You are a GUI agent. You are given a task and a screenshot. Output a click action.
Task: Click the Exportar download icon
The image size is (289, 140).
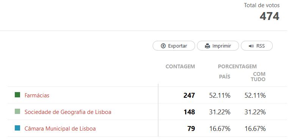click(x=163, y=46)
